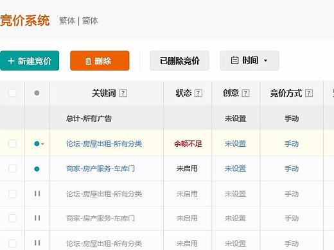Open help icon next to 关键词
The height and width of the screenshot is (250, 334).
(123, 93)
